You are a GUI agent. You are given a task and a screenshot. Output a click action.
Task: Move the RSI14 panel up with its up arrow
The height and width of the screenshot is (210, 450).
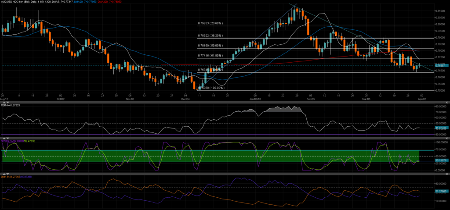click(x=4, y=102)
